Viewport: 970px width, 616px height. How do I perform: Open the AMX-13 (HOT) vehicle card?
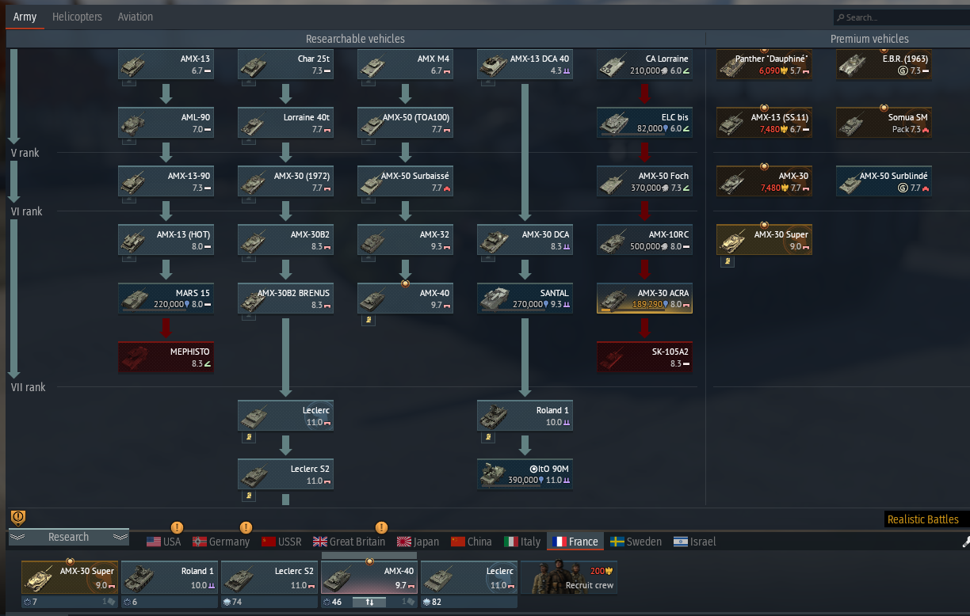click(x=166, y=240)
